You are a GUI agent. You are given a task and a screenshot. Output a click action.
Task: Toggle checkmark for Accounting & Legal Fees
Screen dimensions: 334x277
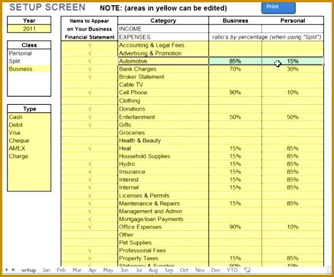(x=89, y=45)
